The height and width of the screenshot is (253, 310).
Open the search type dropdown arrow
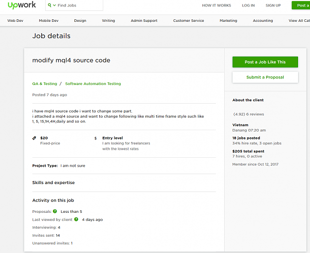tap(55, 5)
